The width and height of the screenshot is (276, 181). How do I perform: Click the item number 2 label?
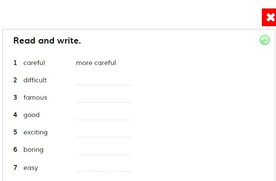15,80
